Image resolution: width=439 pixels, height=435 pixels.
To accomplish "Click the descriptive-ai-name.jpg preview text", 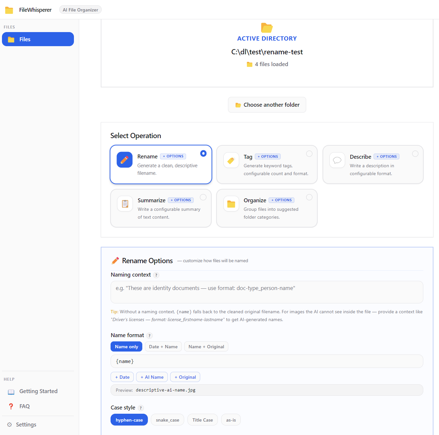I will 166,390.
